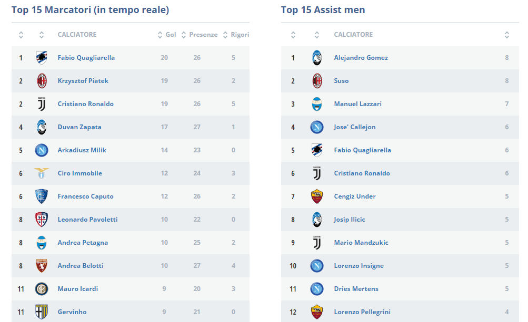Click the Empoli crest next to Francesco Caputo
528x322 pixels.
click(42, 196)
